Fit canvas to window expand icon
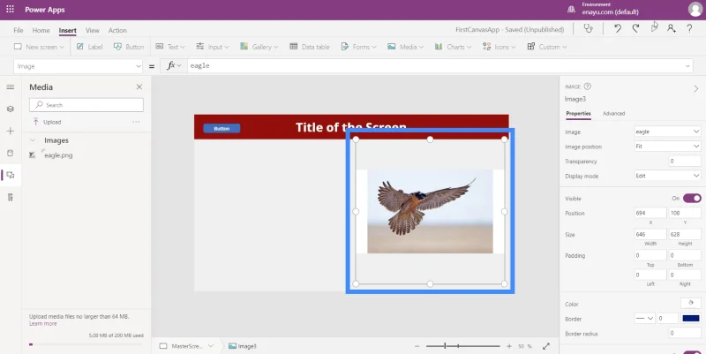706x354 pixels. point(546,346)
